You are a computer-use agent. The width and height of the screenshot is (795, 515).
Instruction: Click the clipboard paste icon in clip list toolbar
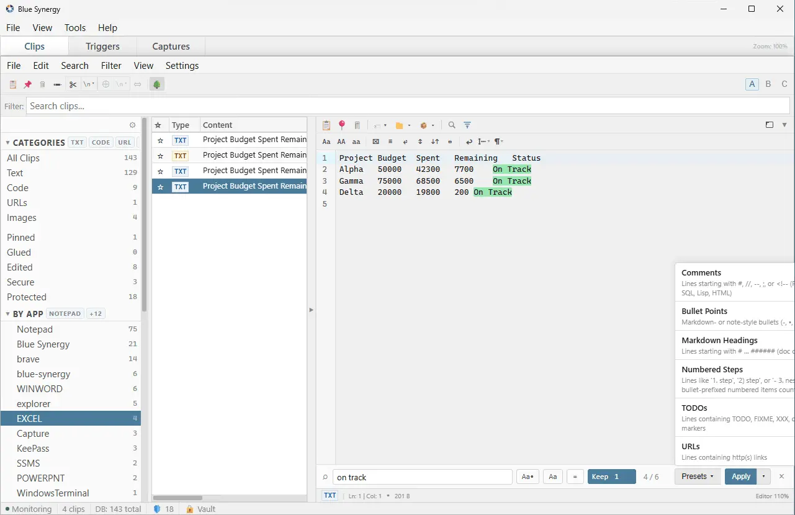click(12, 84)
